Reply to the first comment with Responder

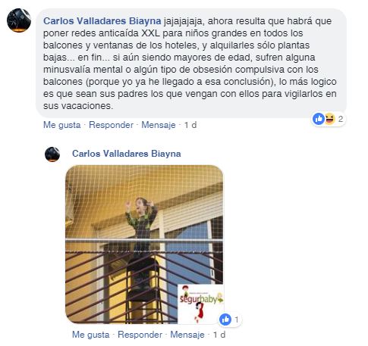(111, 125)
